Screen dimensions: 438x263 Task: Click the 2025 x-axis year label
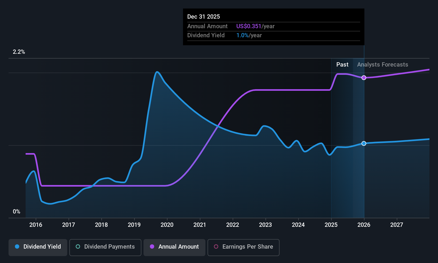(x=331, y=225)
